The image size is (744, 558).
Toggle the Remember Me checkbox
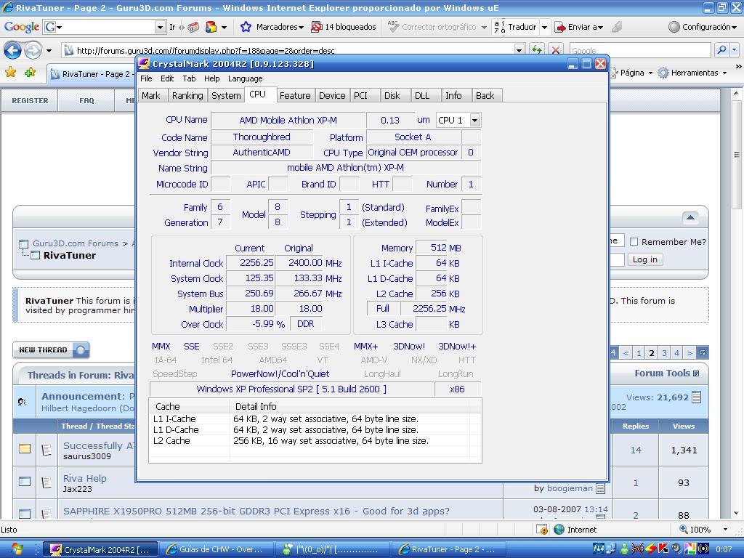(634, 242)
